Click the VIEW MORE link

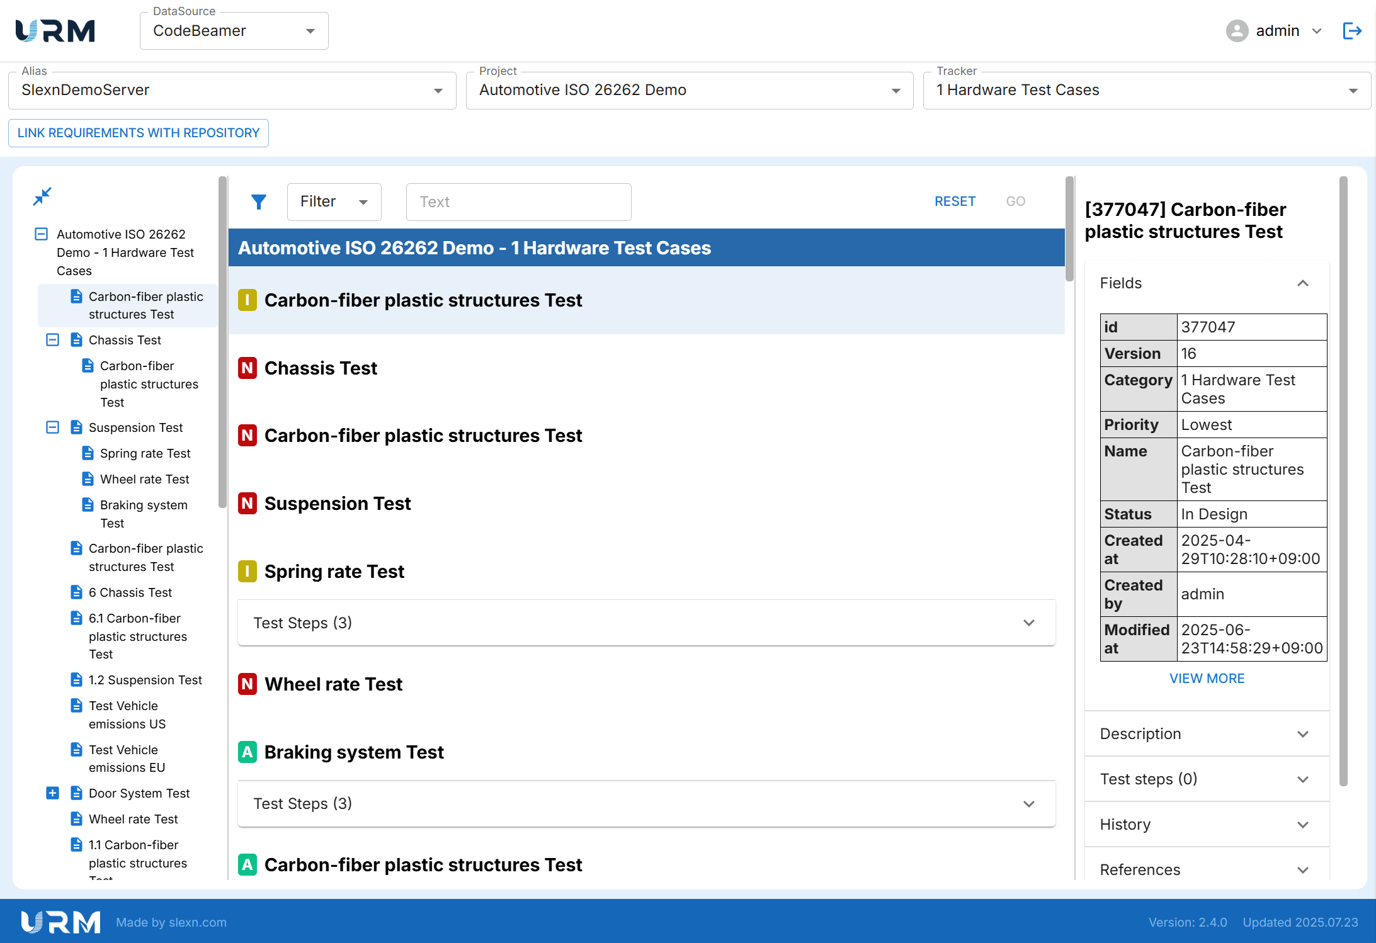1207,679
